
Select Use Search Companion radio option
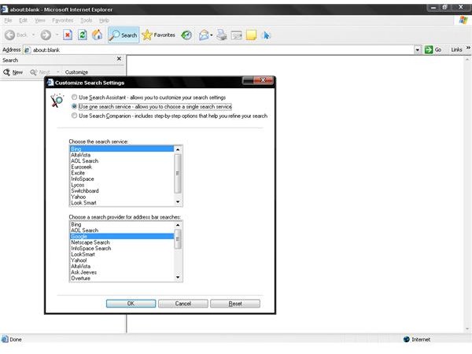74,116
